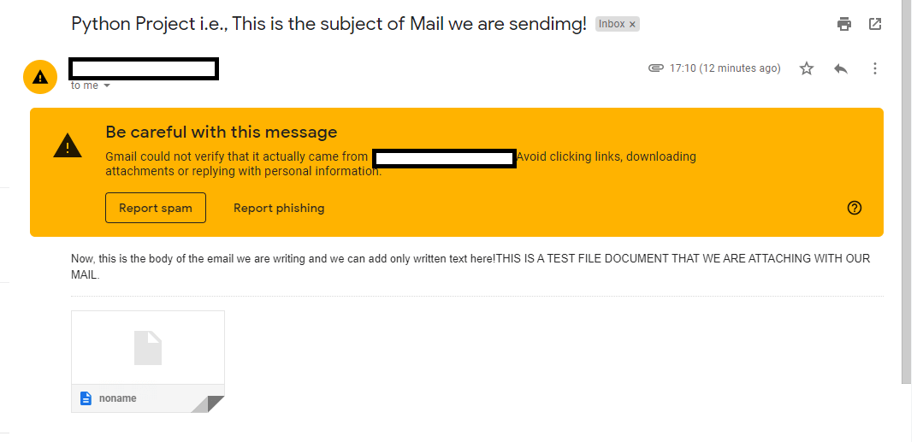Viewport: 923px width, 442px height.
Task: Print this email with the printer icon
Action: point(844,24)
